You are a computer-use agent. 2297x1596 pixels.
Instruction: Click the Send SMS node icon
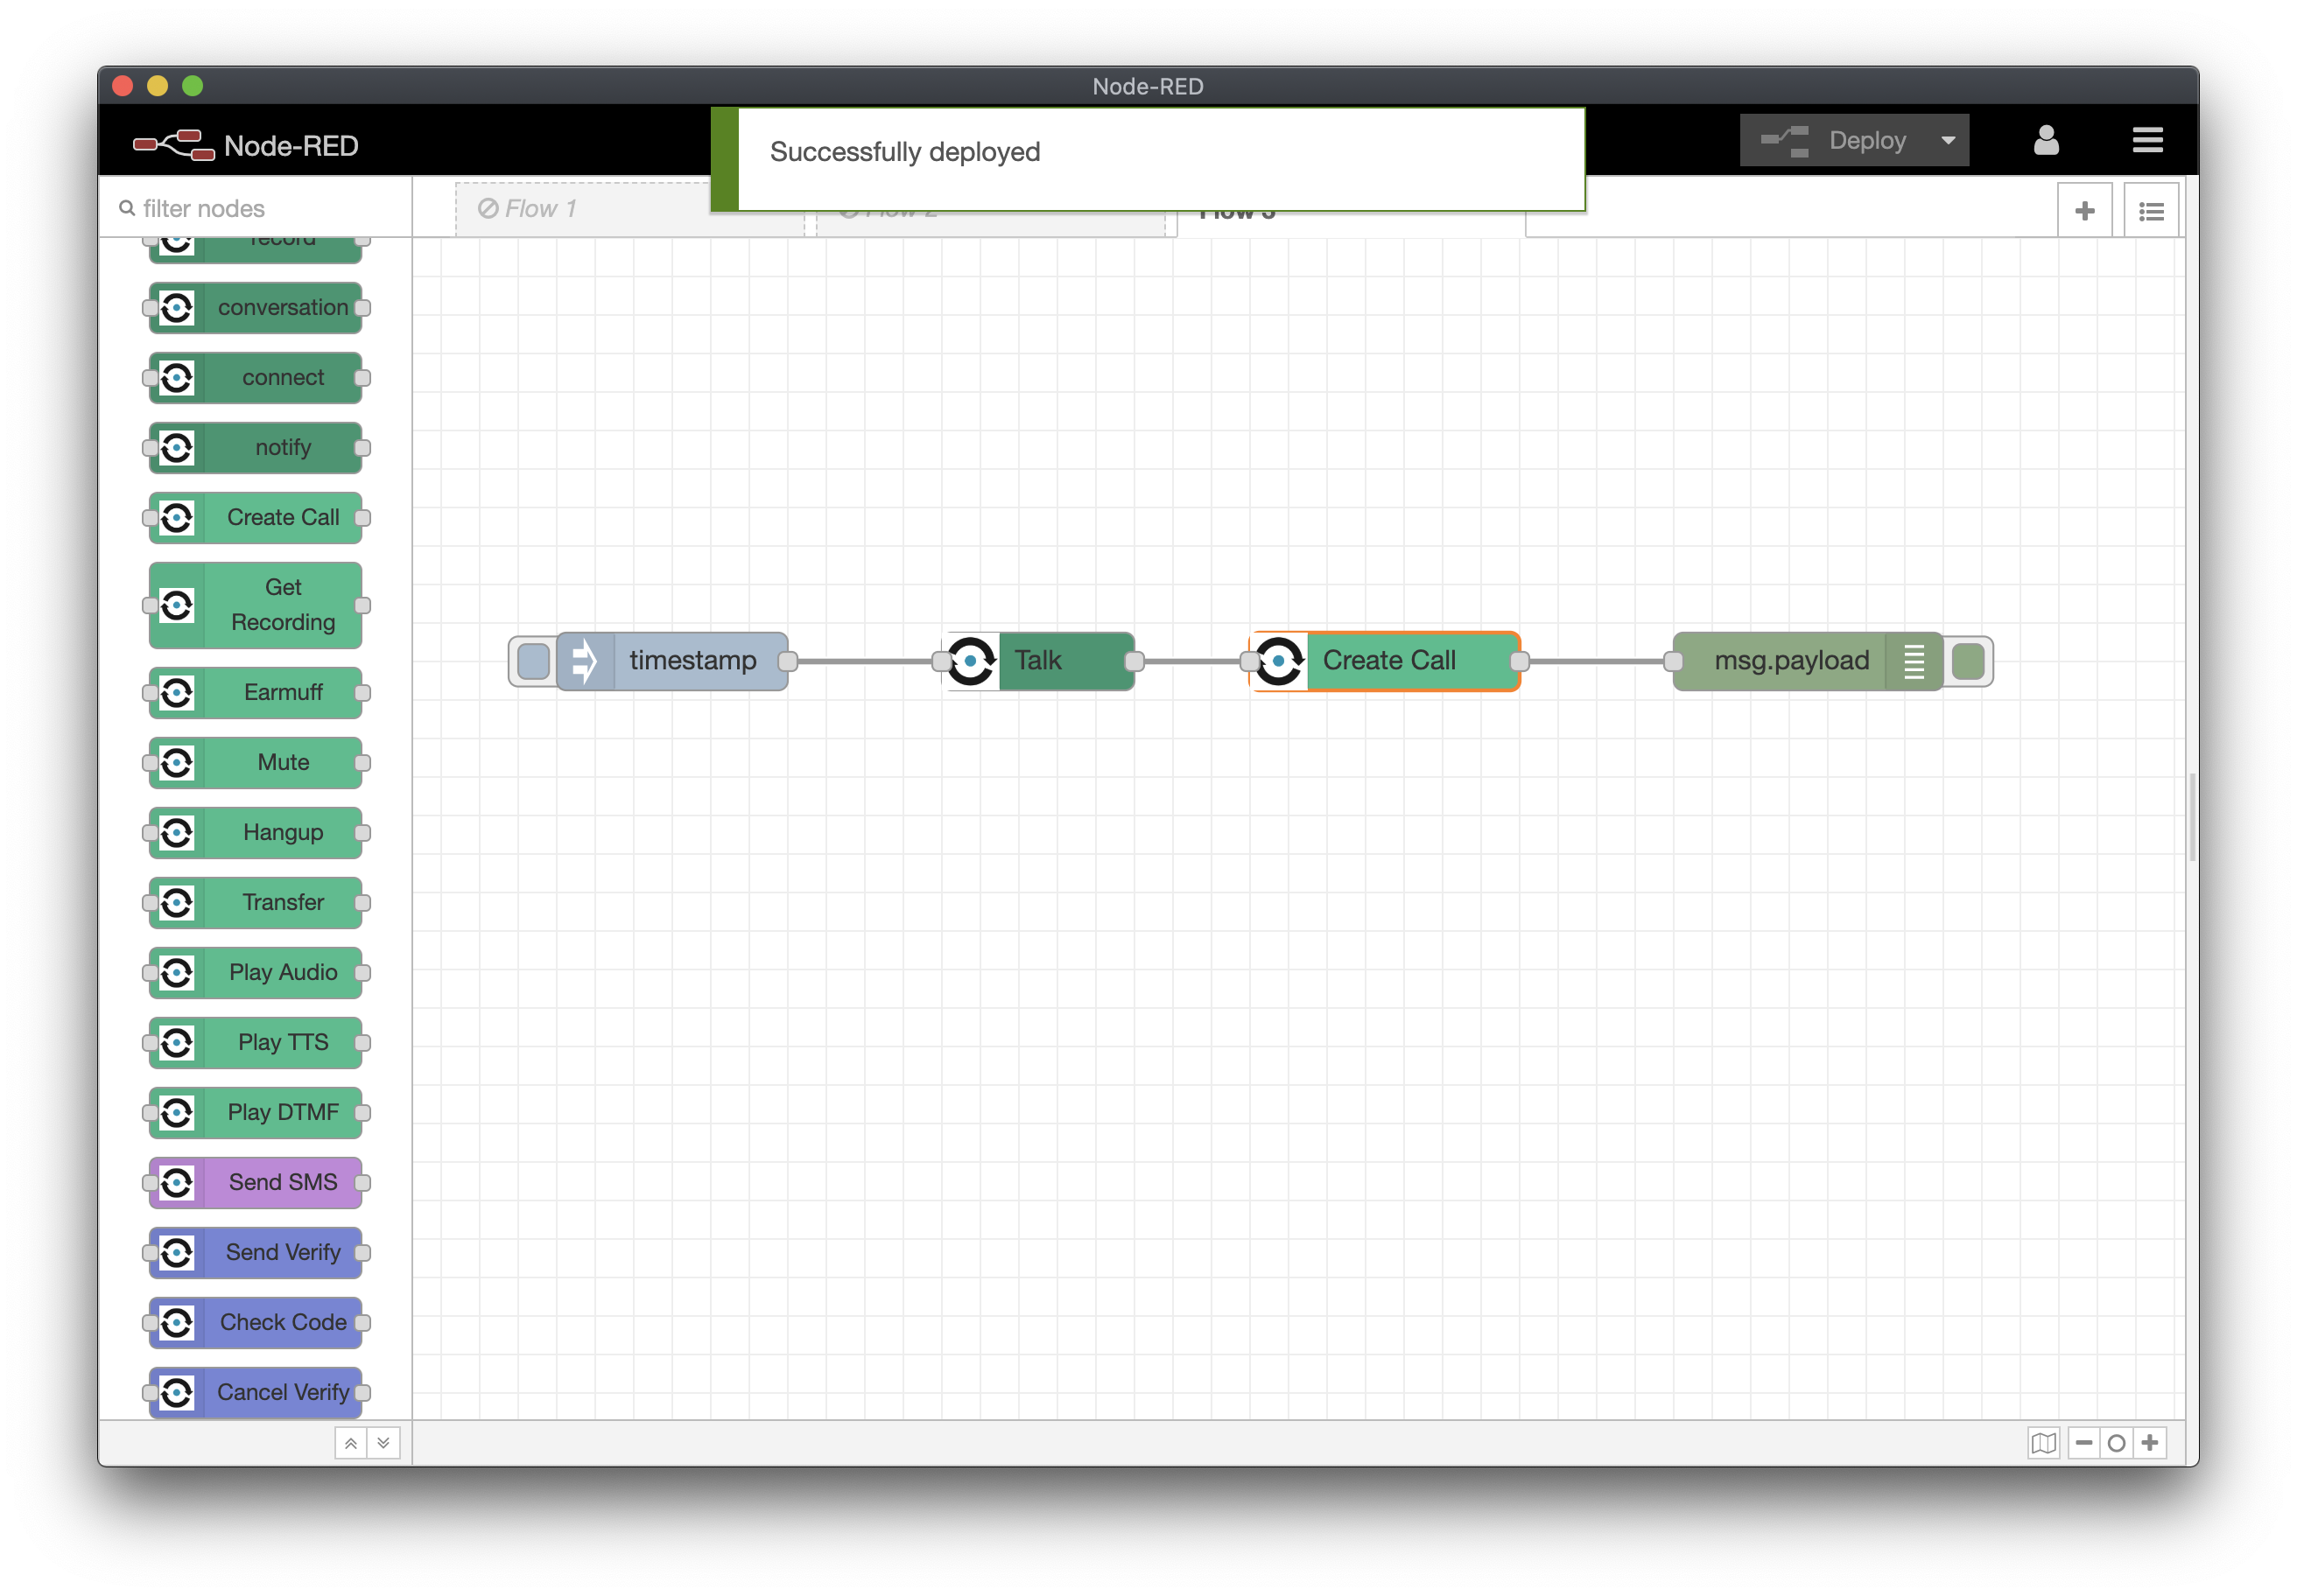coord(176,1183)
